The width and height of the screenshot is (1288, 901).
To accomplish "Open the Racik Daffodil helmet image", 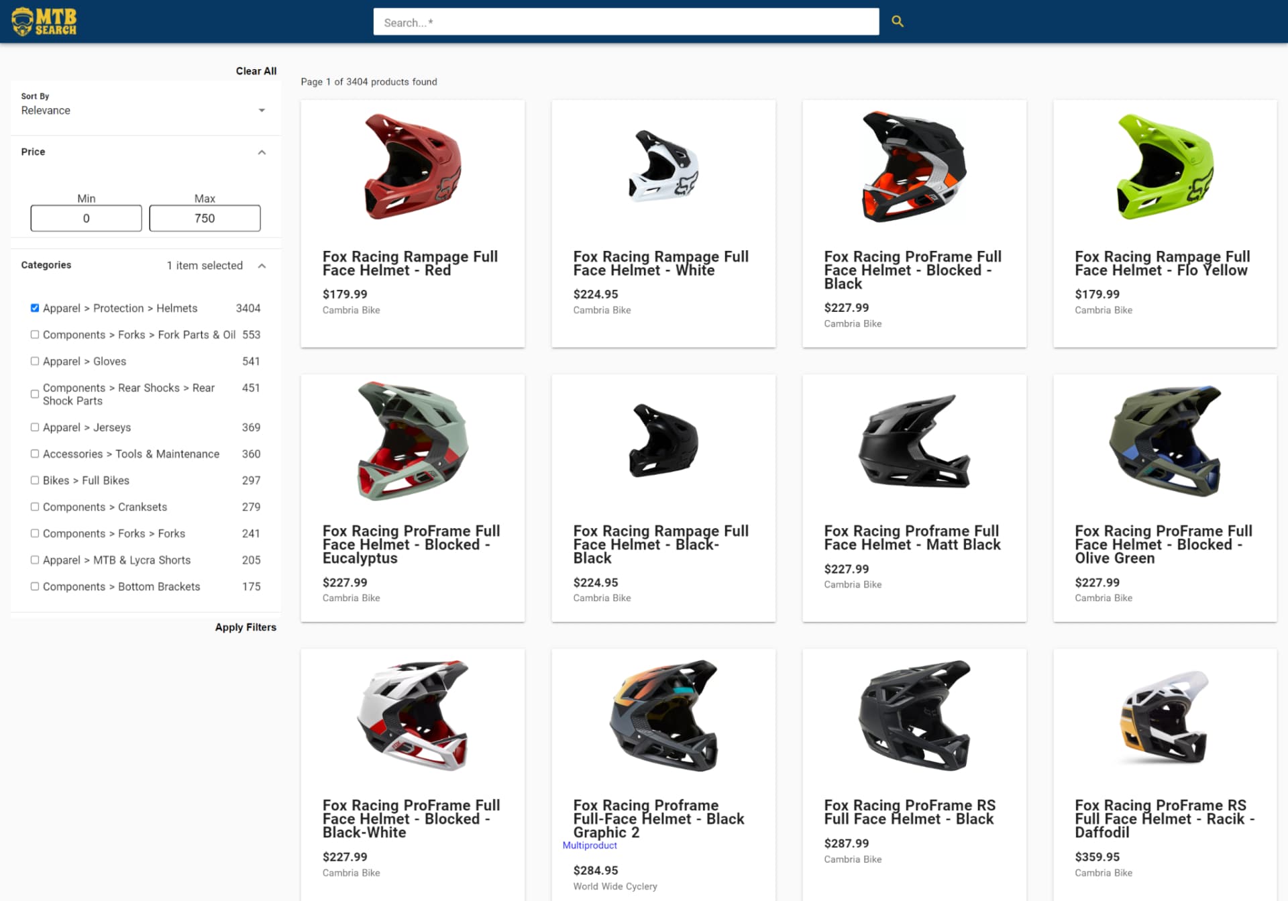I will point(1165,717).
